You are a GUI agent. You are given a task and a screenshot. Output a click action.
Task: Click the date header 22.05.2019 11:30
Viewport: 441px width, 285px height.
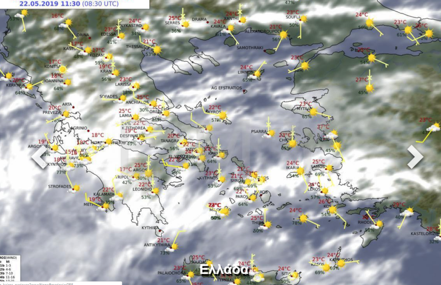click(x=49, y=4)
